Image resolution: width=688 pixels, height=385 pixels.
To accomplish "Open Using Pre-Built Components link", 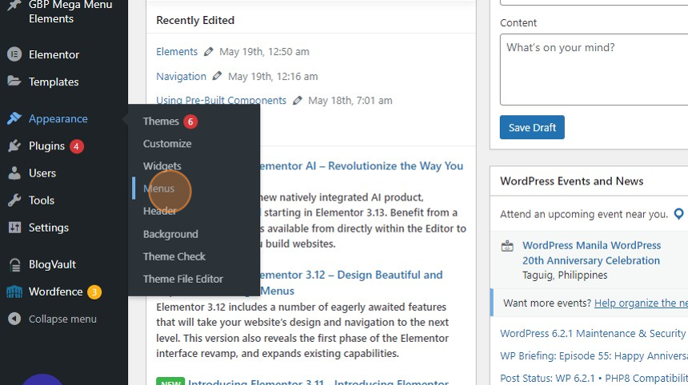I will [221, 101].
